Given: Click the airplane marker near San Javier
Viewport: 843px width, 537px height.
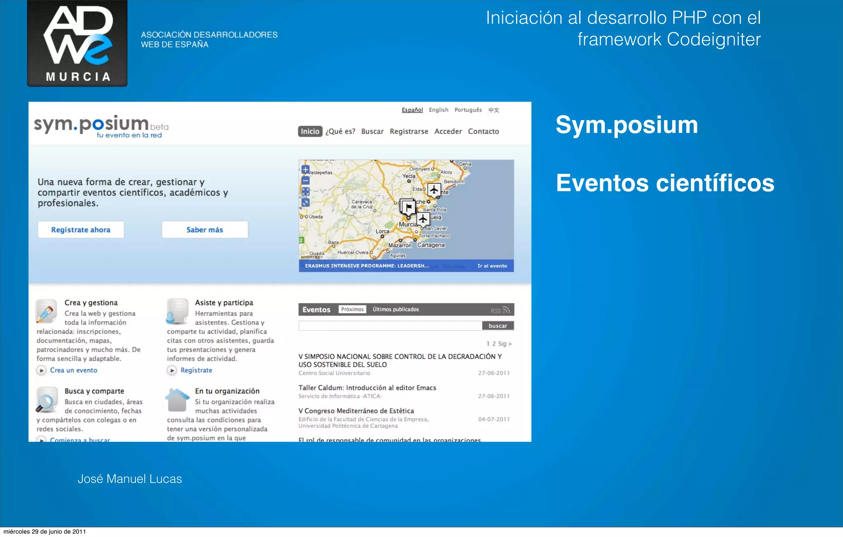Looking at the screenshot, I should click(x=423, y=219).
